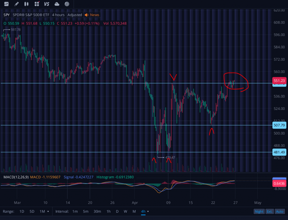Click the VS compare symbols icon
The width and height of the screenshot is (288, 220).
click(47, 4)
